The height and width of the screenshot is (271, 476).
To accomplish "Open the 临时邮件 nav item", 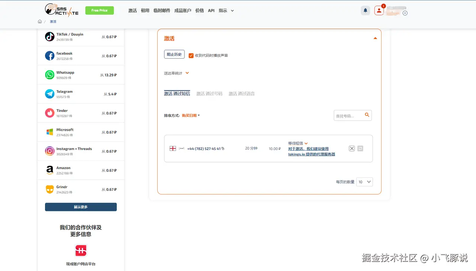I will click(x=162, y=10).
